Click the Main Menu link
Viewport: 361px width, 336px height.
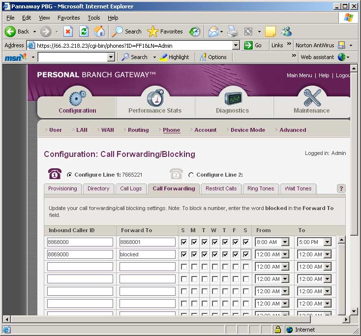(x=299, y=75)
